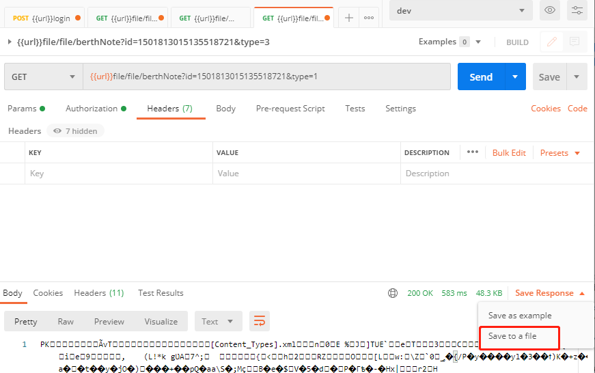Choose Save to a file menu entry
This screenshot has width=595, height=373.
click(x=512, y=336)
